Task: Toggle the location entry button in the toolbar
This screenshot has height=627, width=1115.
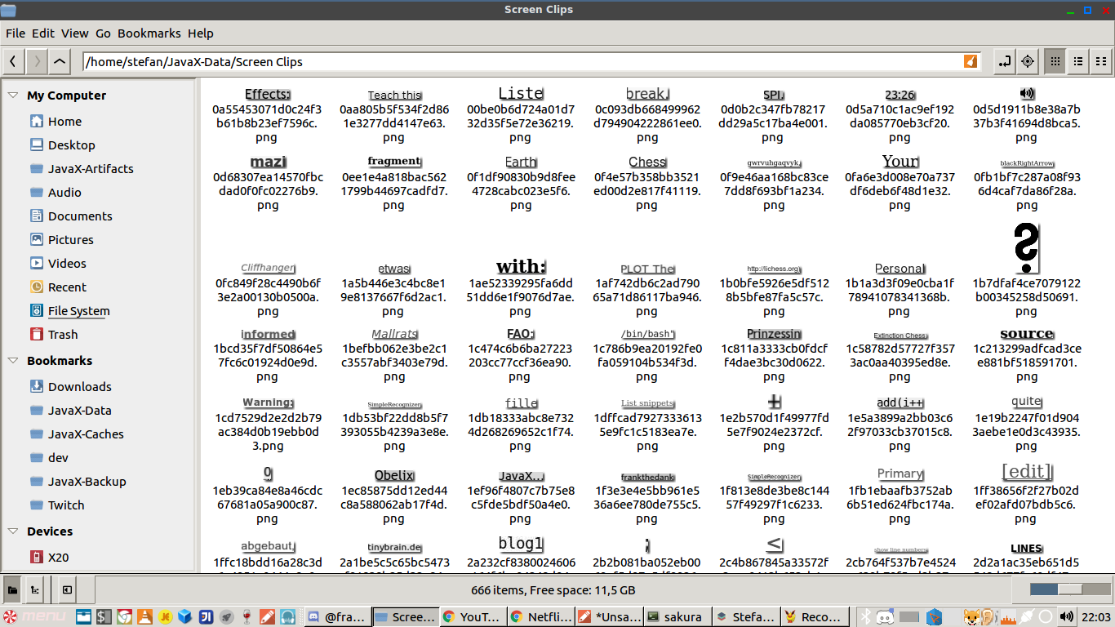Action: [x=1004, y=61]
